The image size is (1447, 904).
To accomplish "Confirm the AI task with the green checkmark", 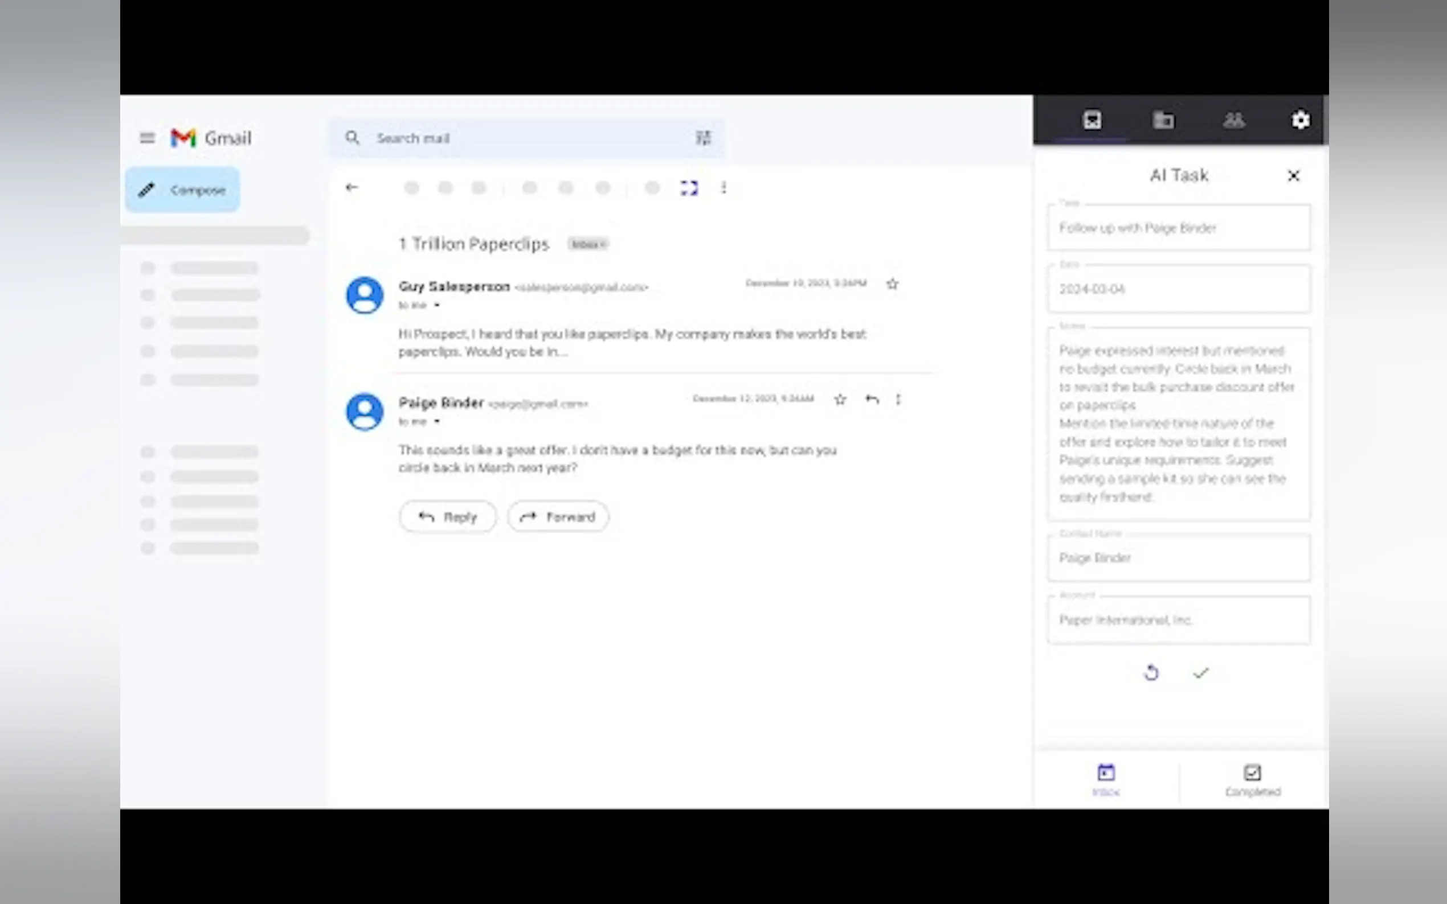I will tap(1200, 673).
